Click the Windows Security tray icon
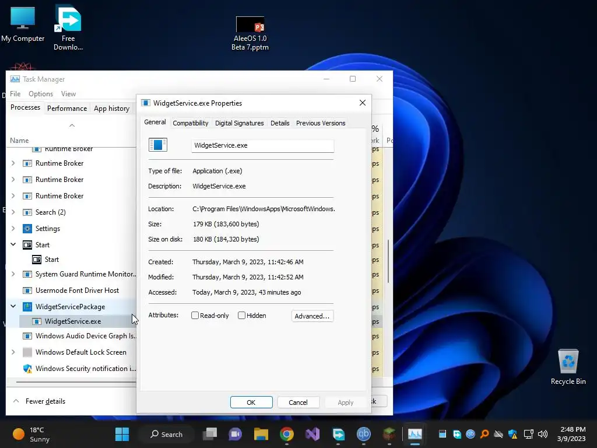The height and width of the screenshot is (448, 597). pyautogui.click(x=513, y=434)
